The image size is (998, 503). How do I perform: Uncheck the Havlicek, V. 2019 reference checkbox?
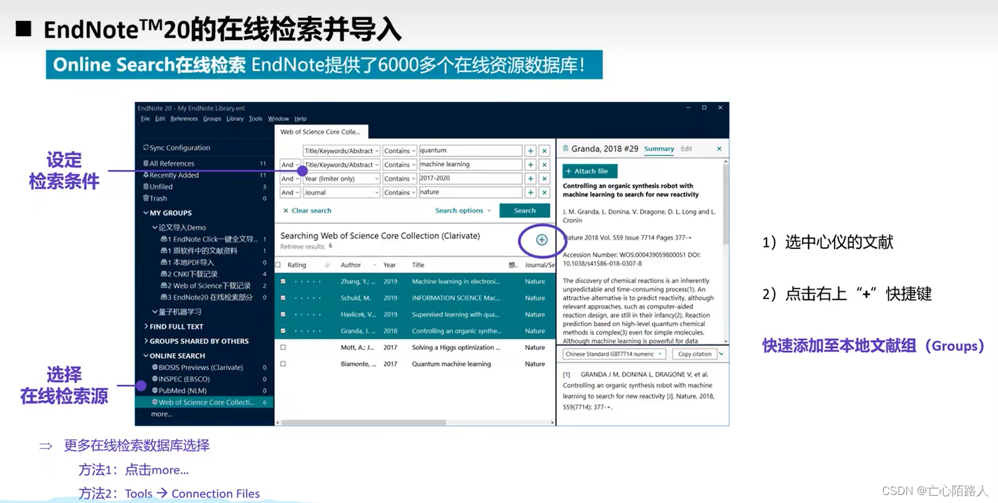(x=283, y=315)
